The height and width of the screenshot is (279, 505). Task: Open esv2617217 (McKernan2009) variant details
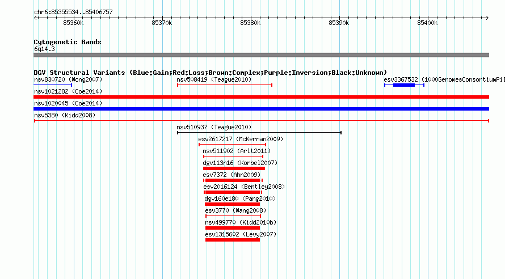[241, 139]
